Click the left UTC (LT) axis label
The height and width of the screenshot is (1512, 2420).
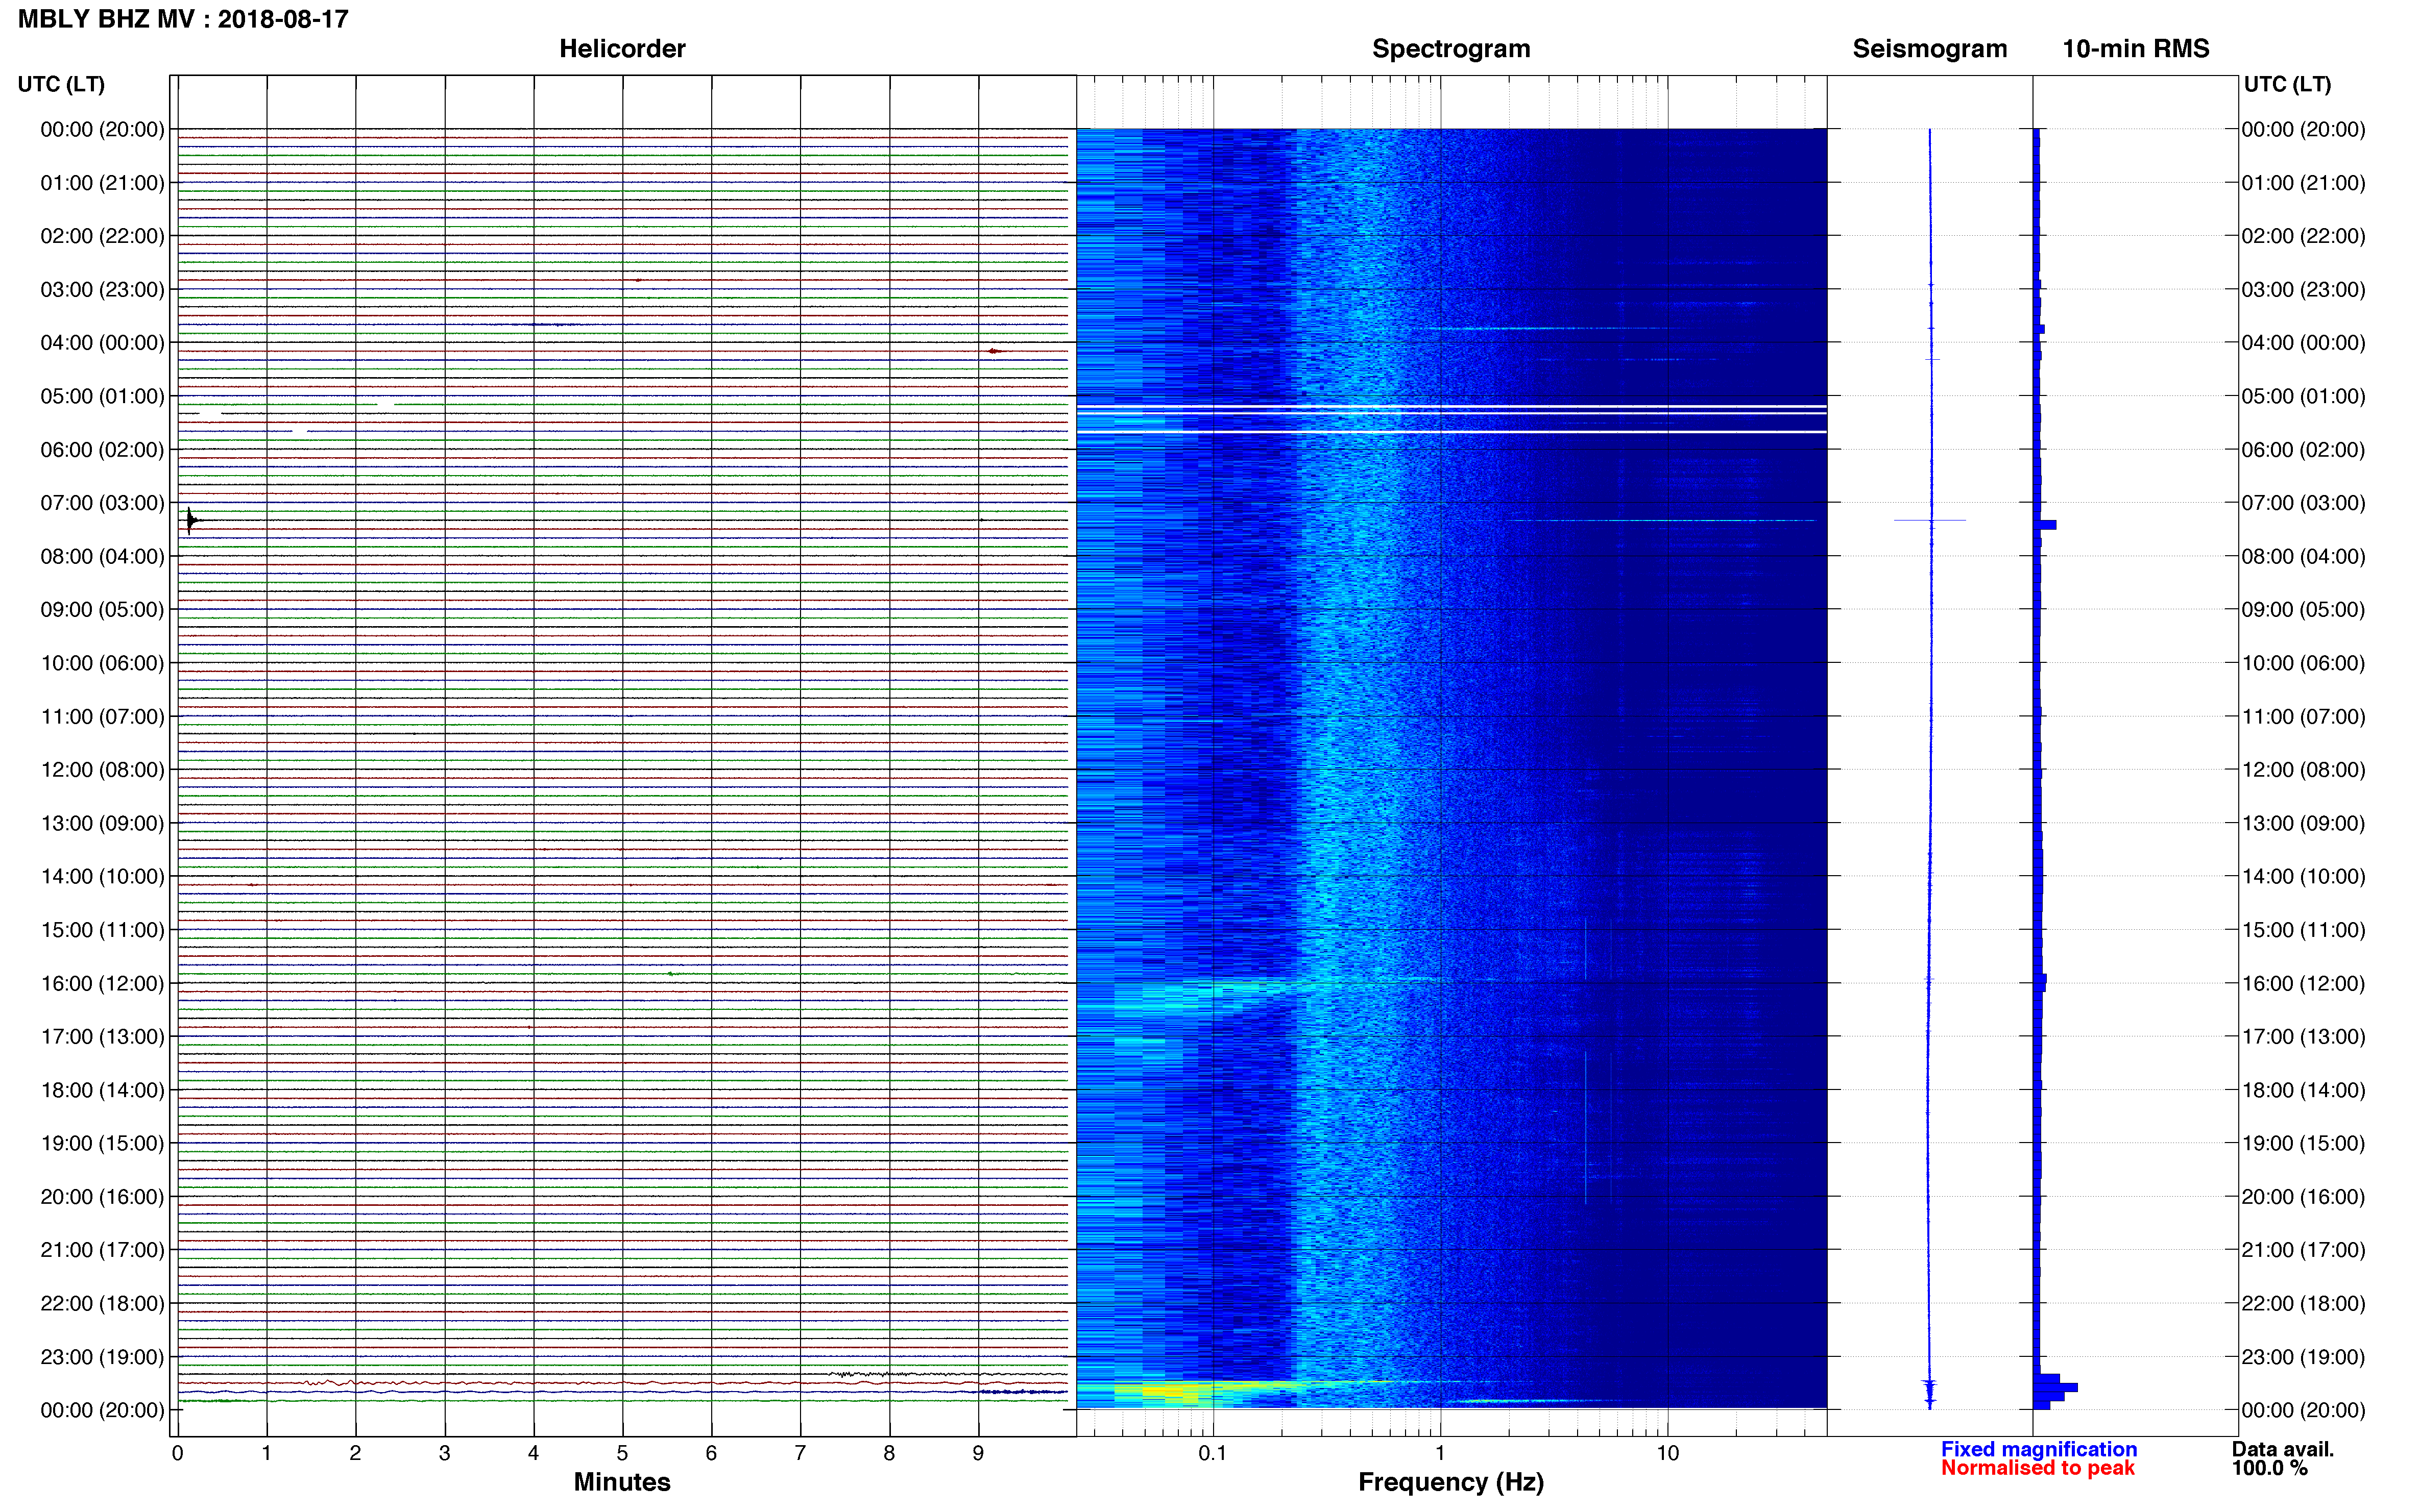click(x=61, y=84)
